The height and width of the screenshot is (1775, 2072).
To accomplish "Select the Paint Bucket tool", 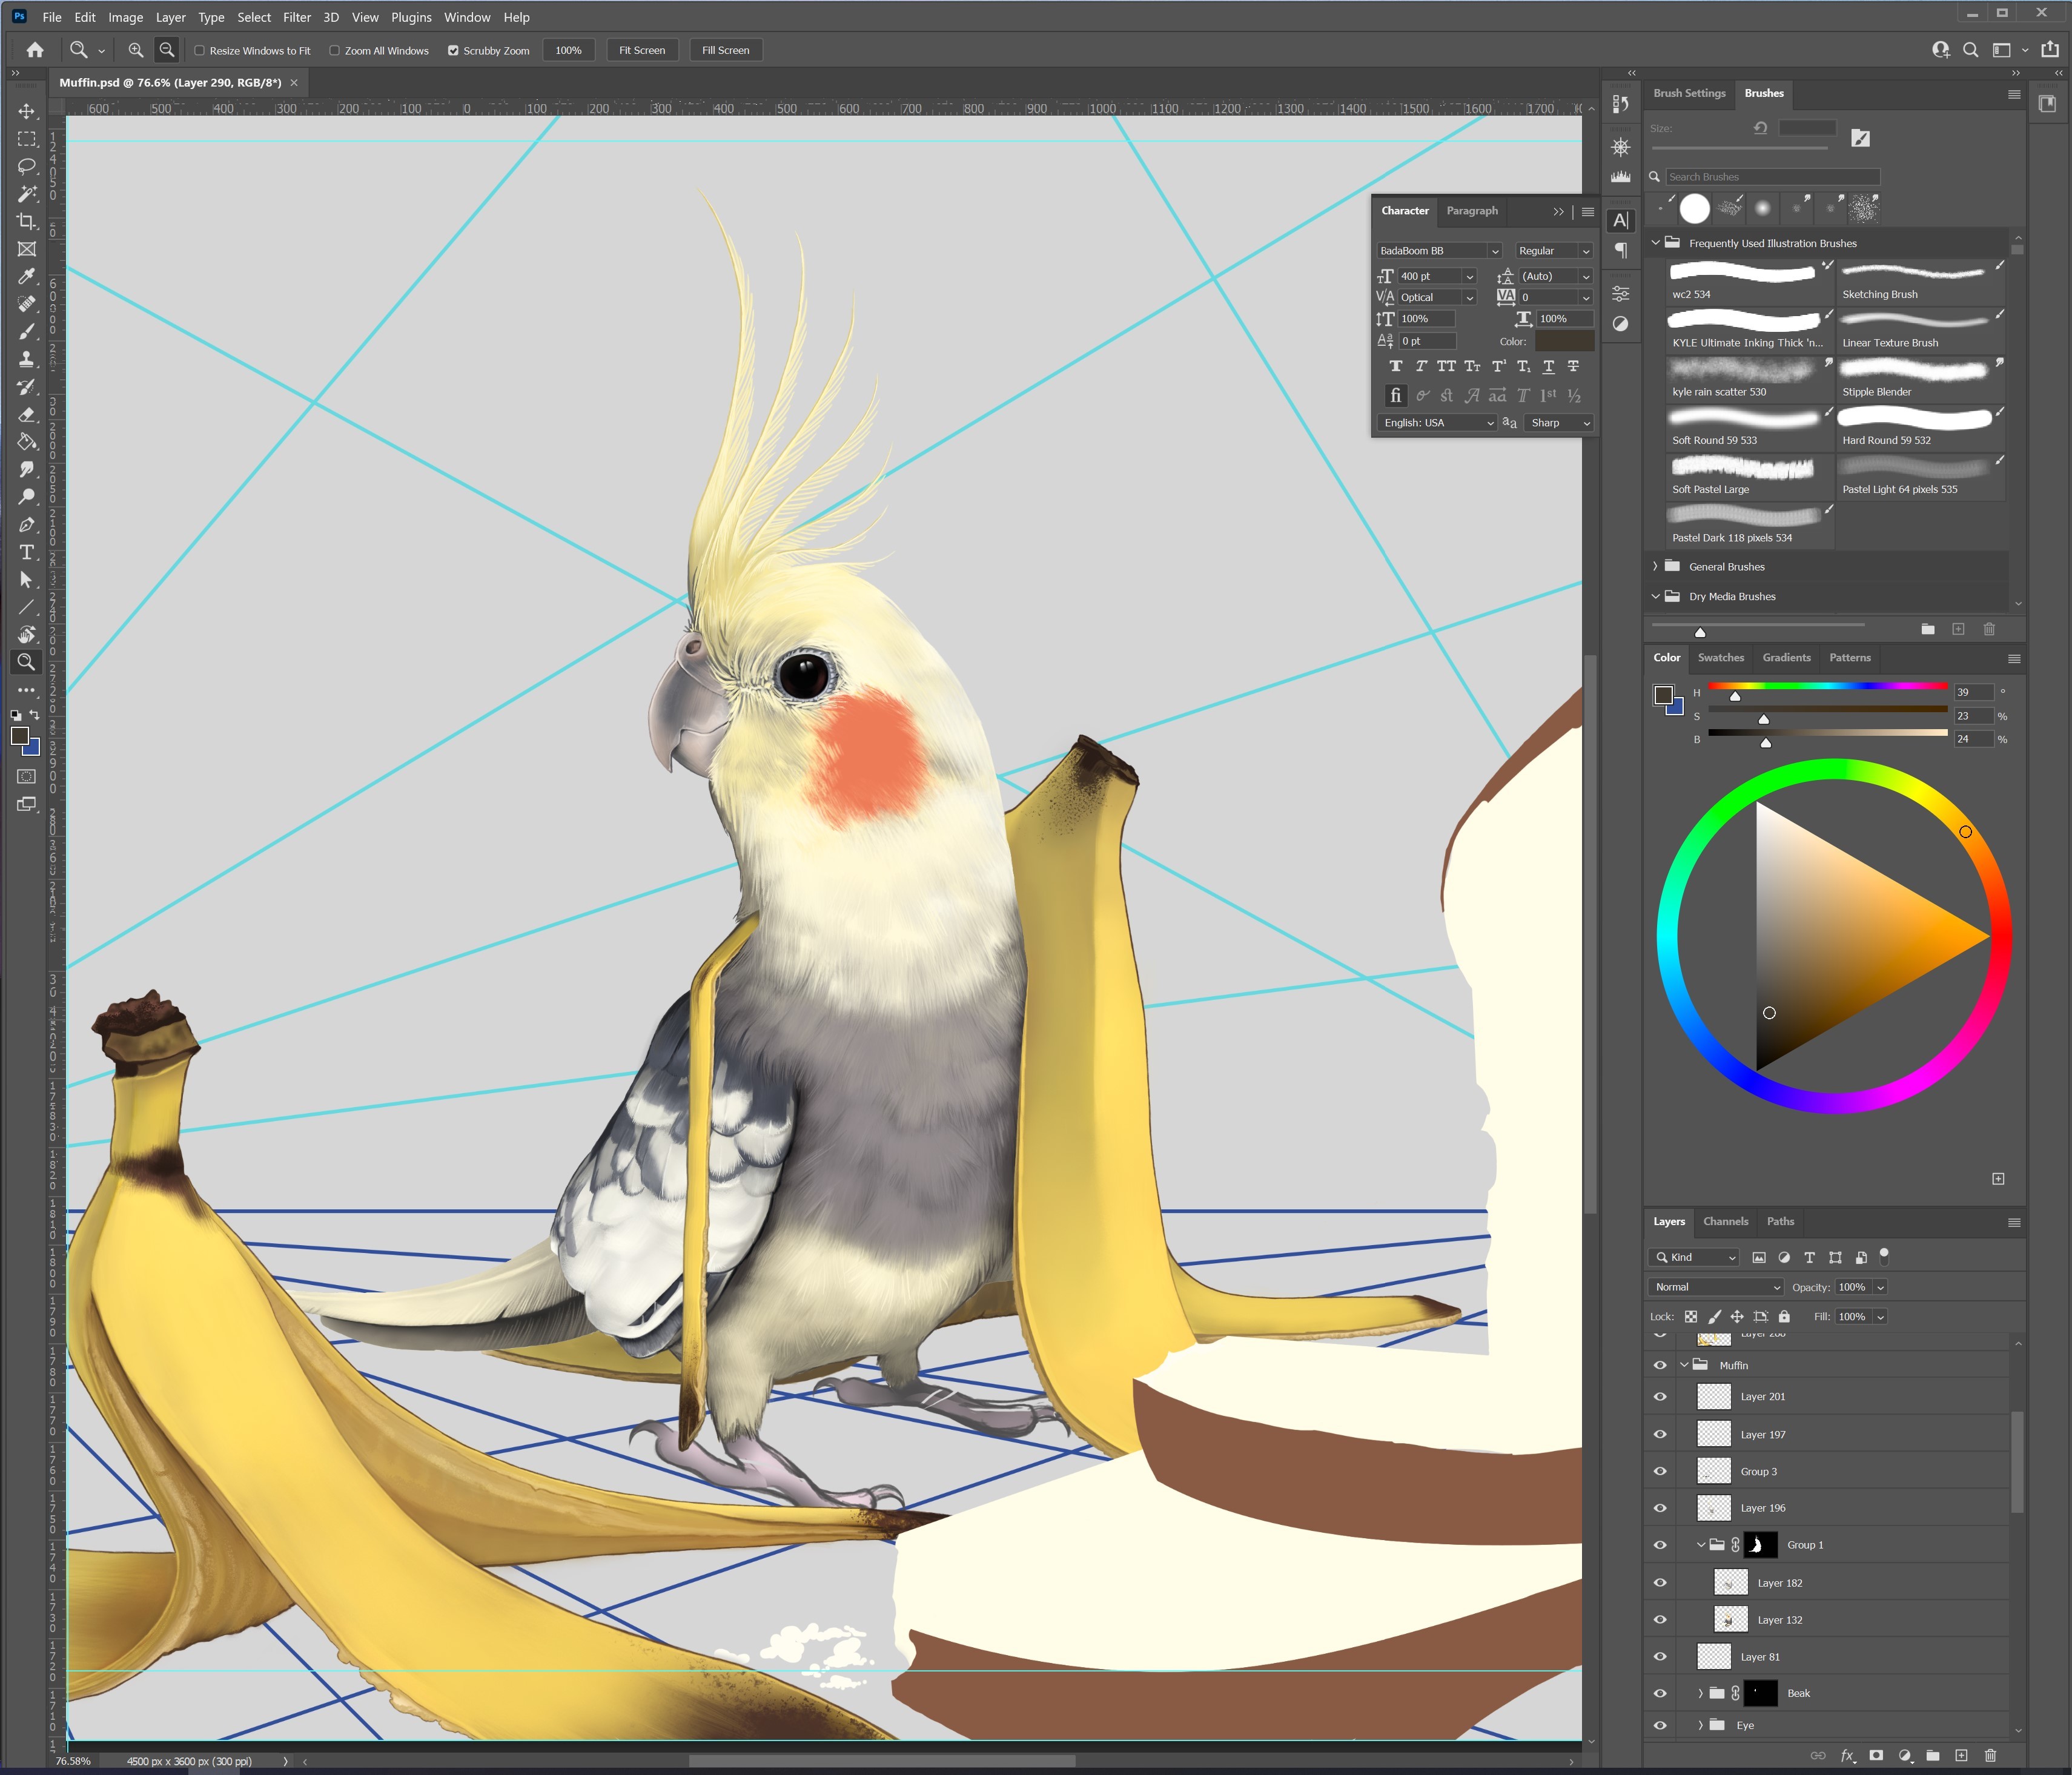I will point(27,442).
